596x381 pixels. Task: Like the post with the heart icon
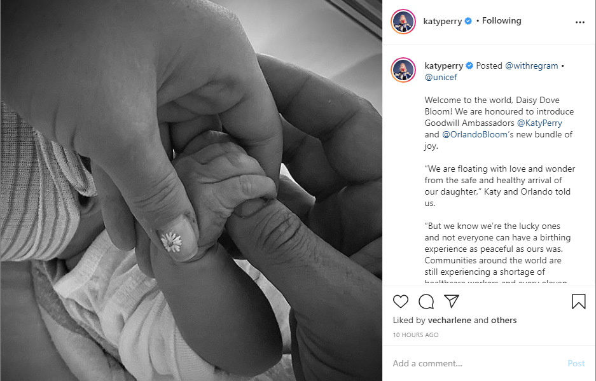[400, 301]
